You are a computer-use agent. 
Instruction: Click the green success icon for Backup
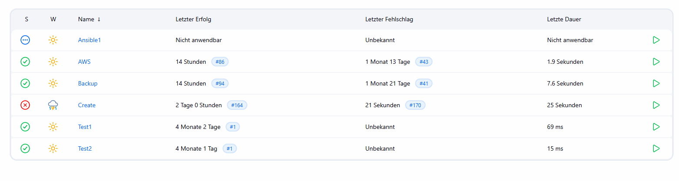25,83
